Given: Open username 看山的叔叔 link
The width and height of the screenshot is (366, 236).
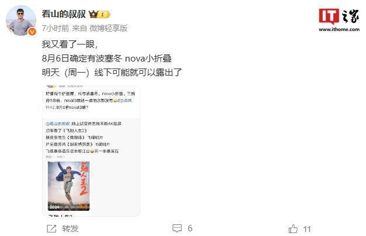Looking at the screenshot, I should [64, 14].
